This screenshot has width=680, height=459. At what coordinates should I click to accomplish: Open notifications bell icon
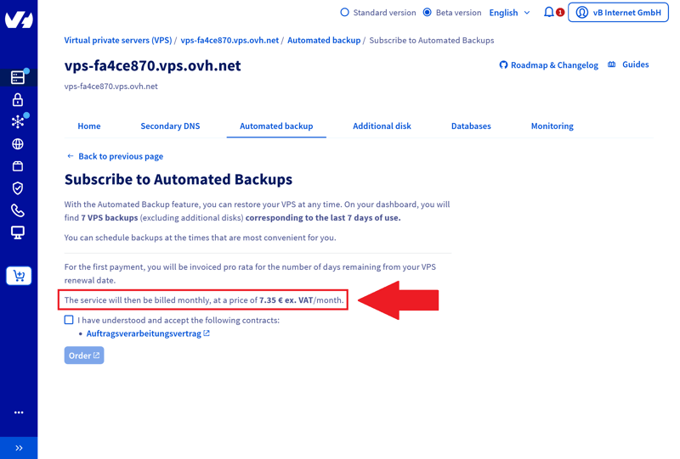tap(549, 13)
